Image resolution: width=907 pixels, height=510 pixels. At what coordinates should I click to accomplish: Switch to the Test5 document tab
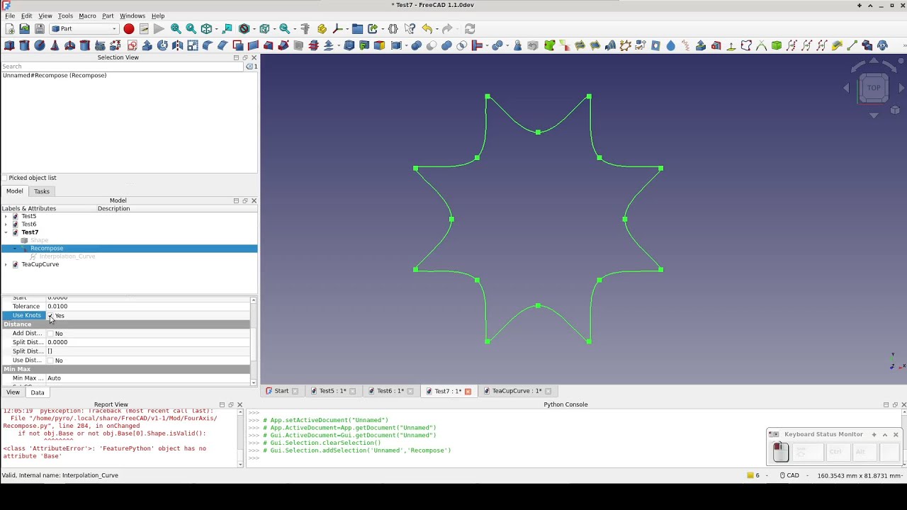point(332,391)
